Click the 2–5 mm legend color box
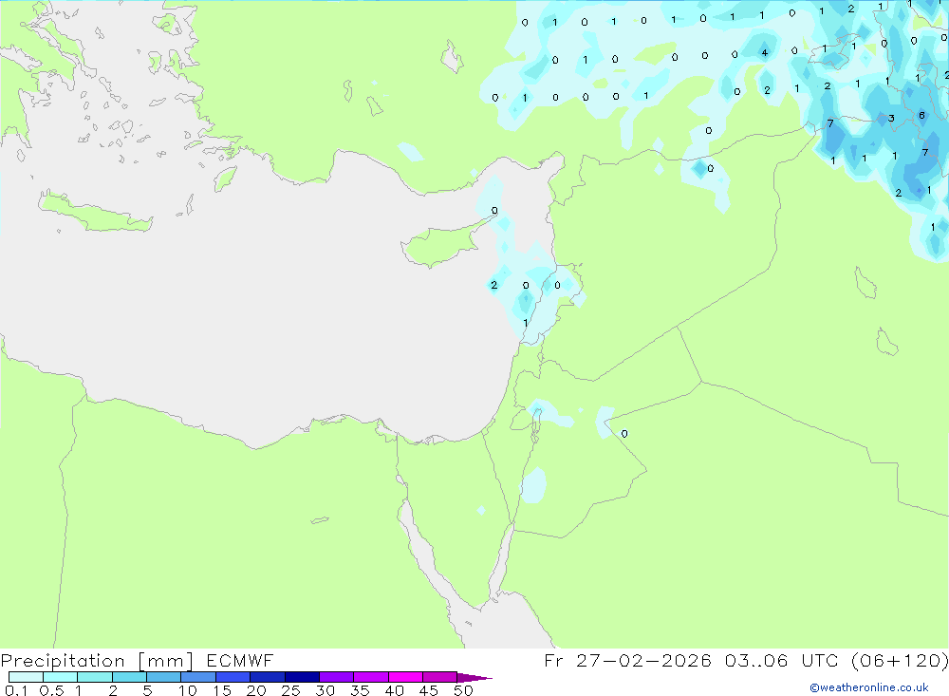The width and height of the screenshot is (949, 696). [129, 677]
